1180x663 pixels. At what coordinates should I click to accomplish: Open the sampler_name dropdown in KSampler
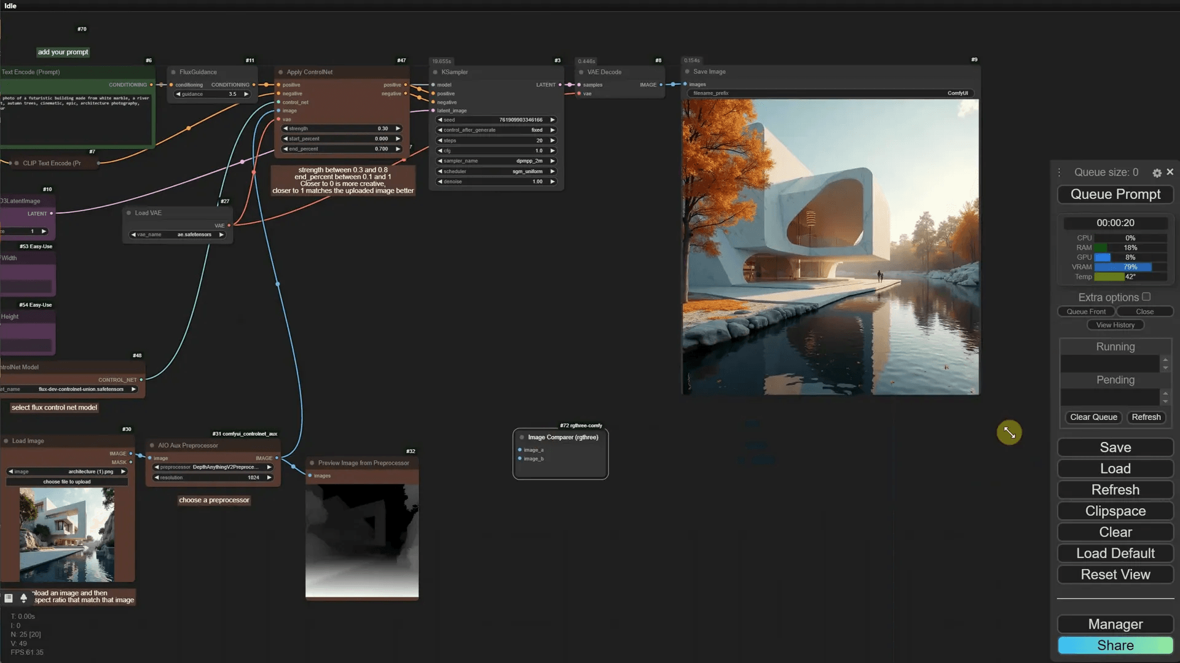(496, 161)
